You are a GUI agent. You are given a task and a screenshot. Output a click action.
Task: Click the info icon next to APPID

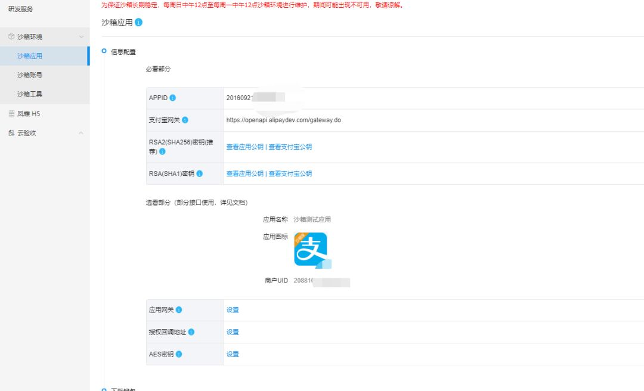tap(172, 98)
